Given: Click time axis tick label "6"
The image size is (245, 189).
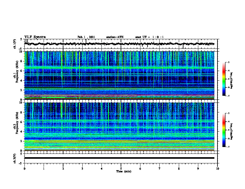Looking at the screenshot, I should 140,169.
